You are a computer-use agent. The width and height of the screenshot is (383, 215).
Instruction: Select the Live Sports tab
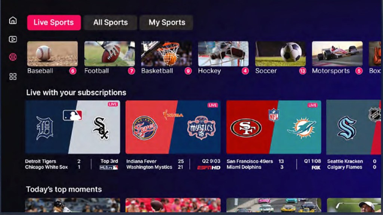coord(54,22)
